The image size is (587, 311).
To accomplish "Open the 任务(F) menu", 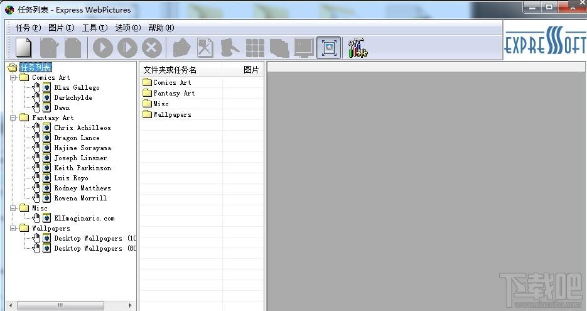I will click(28, 28).
